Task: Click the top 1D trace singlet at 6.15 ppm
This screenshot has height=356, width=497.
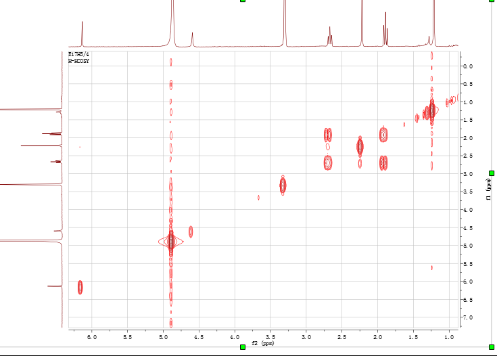Action: pyautogui.click(x=82, y=34)
